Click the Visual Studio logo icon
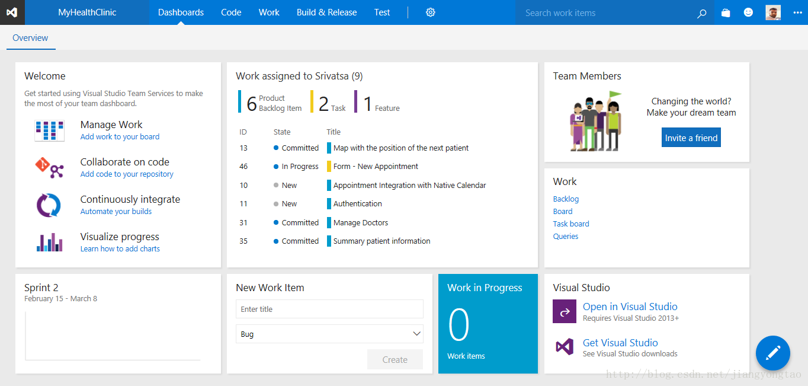This screenshot has width=808, height=386. coord(12,12)
